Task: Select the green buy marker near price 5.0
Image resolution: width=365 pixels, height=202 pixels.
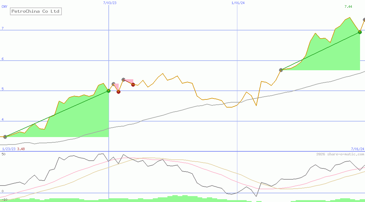Action: tap(108, 91)
